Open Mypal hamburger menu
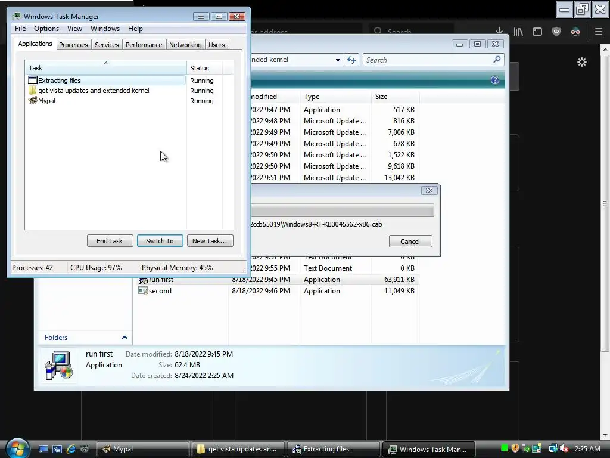The height and width of the screenshot is (458, 610). pos(599,32)
